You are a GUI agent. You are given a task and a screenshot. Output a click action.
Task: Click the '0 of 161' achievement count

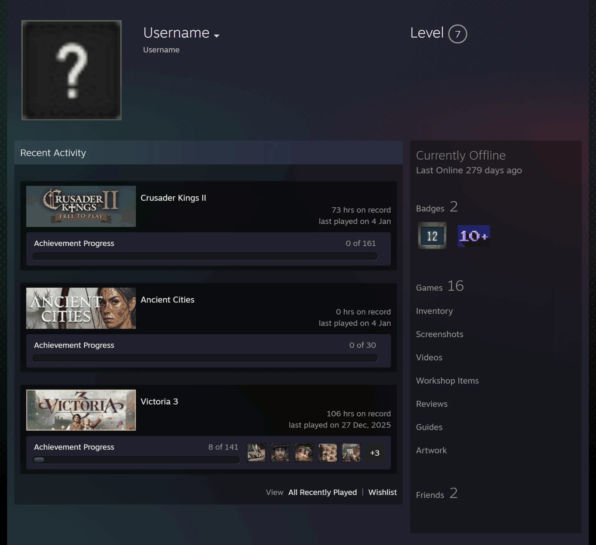coord(361,243)
